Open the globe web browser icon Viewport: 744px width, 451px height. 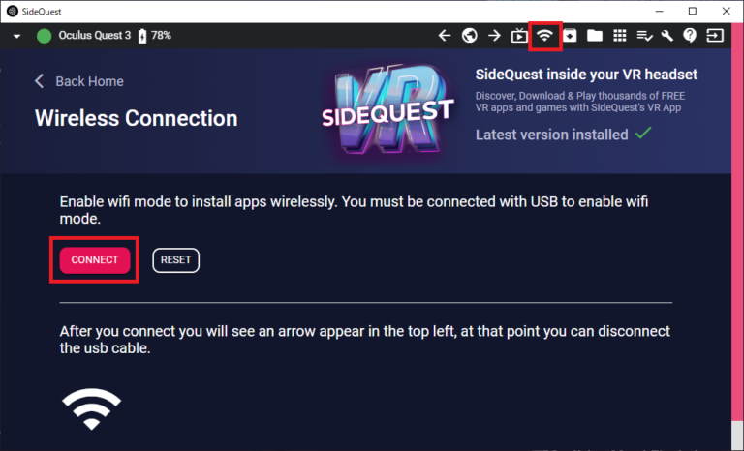pyautogui.click(x=470, y=36)
